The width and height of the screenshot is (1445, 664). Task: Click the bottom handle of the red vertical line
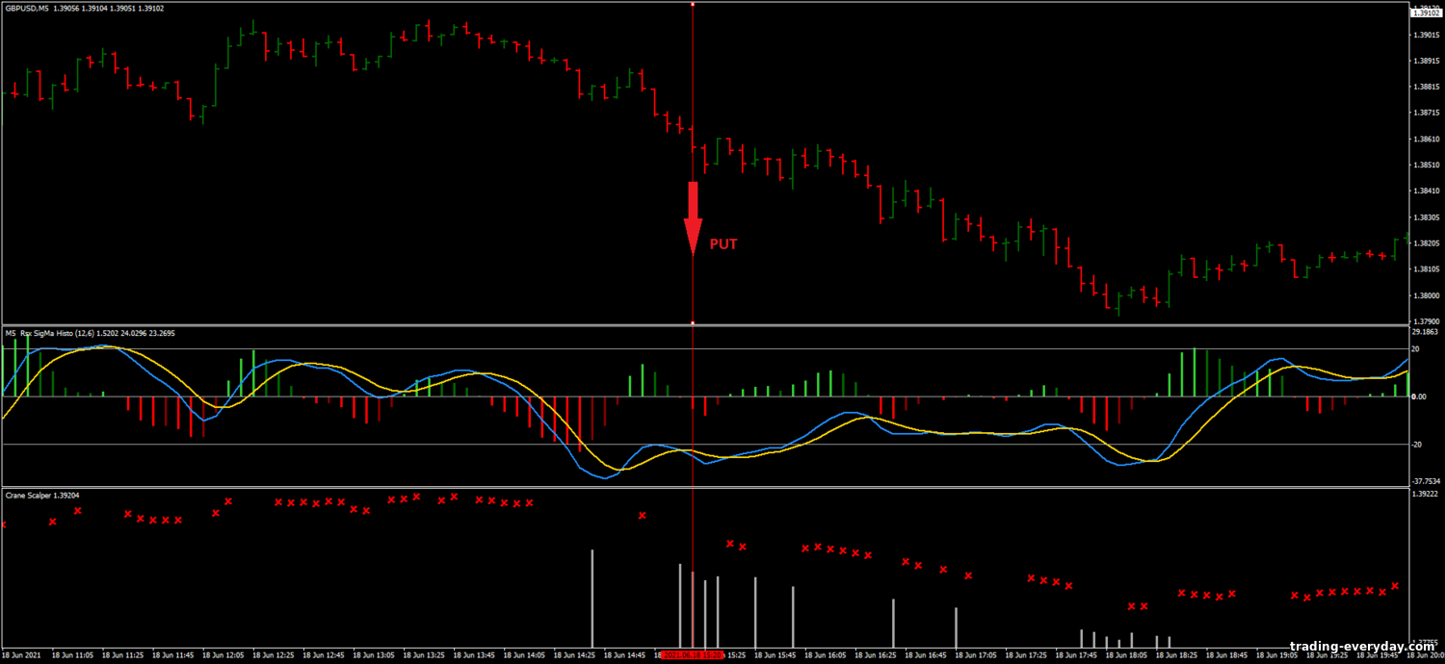(x=693, y=323)
